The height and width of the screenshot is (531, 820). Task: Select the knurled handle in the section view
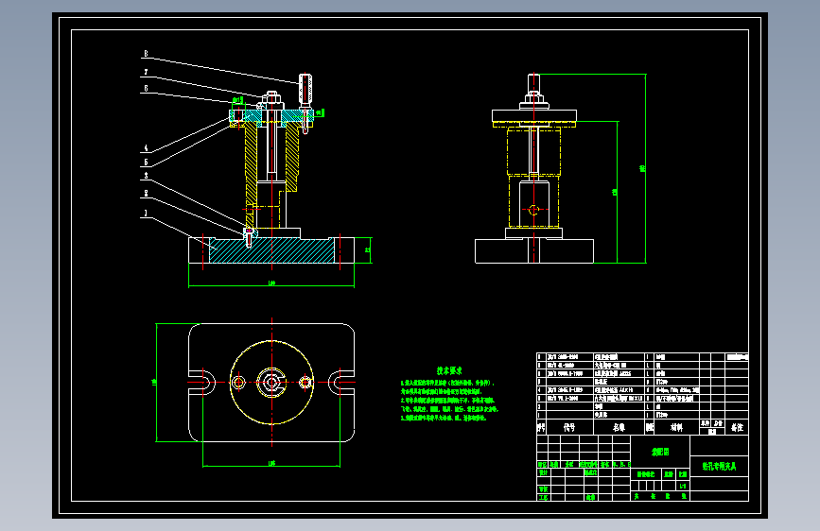[x=305, y=89]
